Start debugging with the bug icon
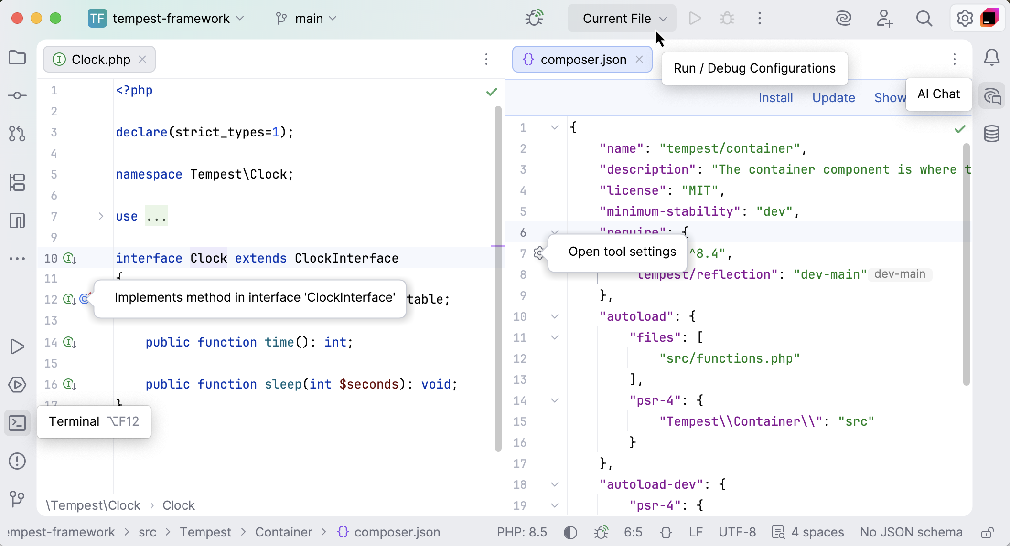The image size is (1010, 546). (x=727, y=18)
